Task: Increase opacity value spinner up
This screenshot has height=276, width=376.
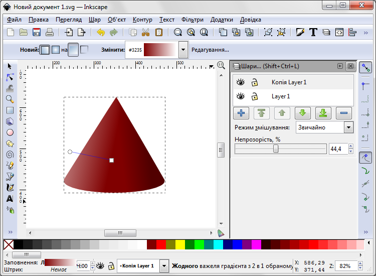Action: click(x=351, y=146)
